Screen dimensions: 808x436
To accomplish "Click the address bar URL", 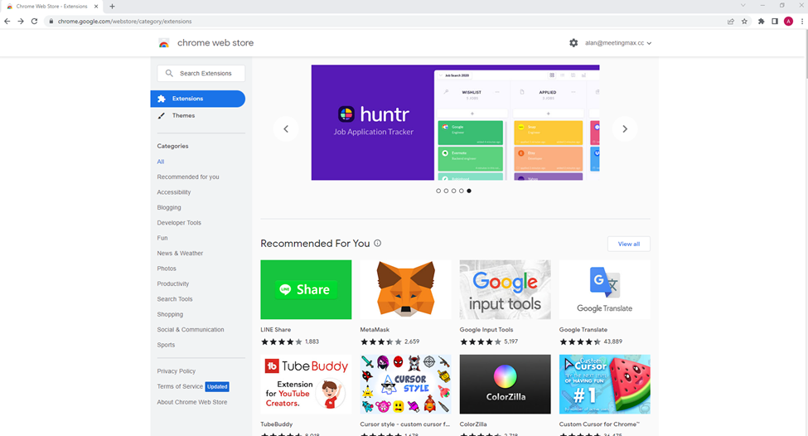I will pos(124,21).
